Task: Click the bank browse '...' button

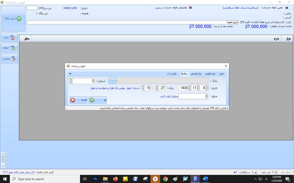Action: [x=112, y=81]
